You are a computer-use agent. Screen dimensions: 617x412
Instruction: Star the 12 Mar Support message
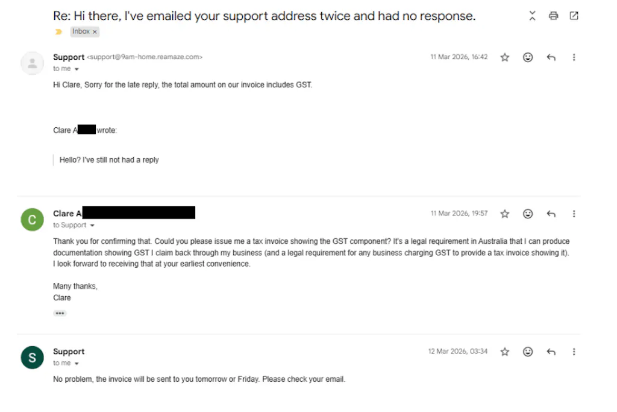pos(505,352)
